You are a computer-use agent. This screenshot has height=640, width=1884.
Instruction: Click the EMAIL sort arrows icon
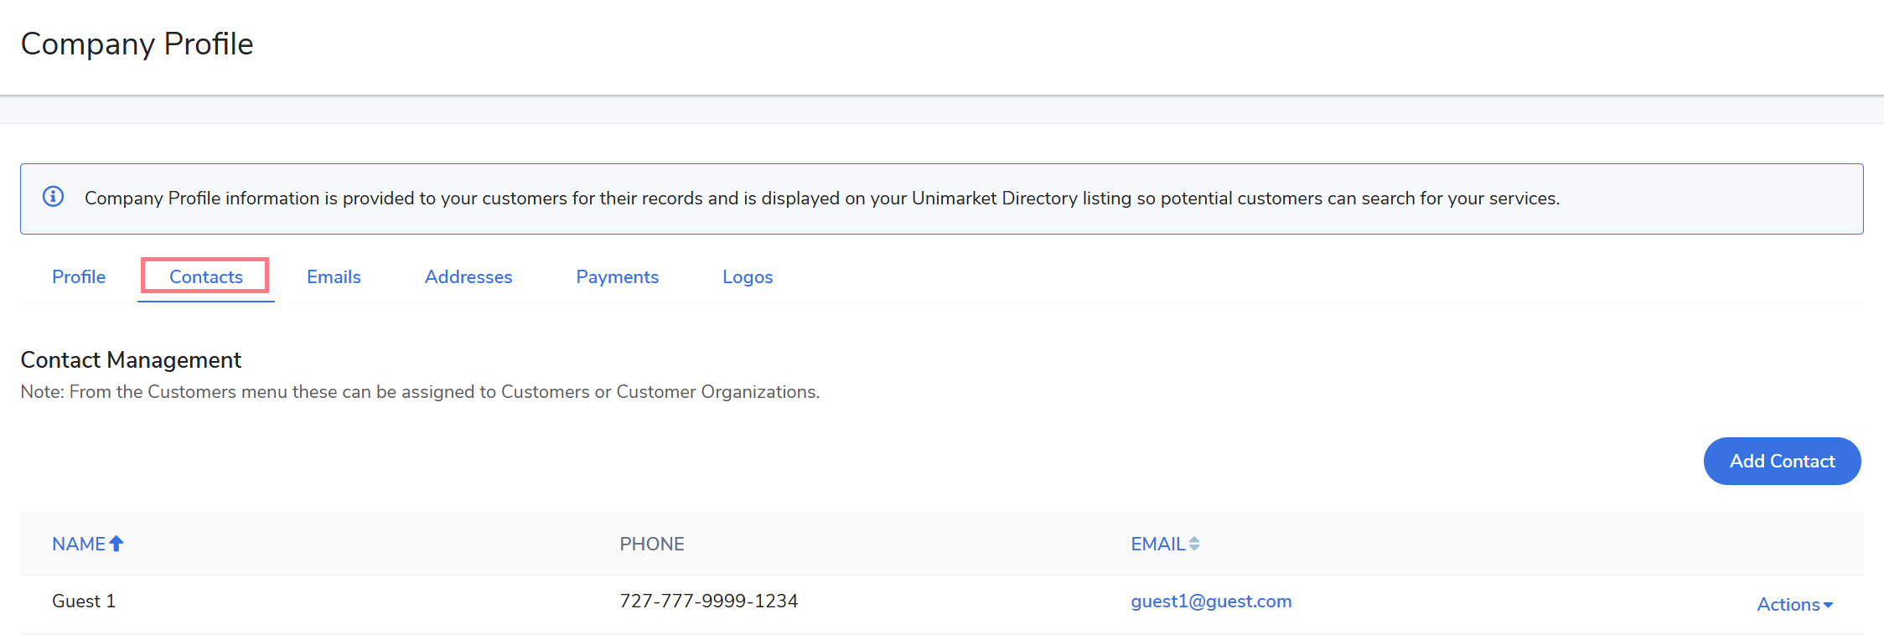(1194, 544)
